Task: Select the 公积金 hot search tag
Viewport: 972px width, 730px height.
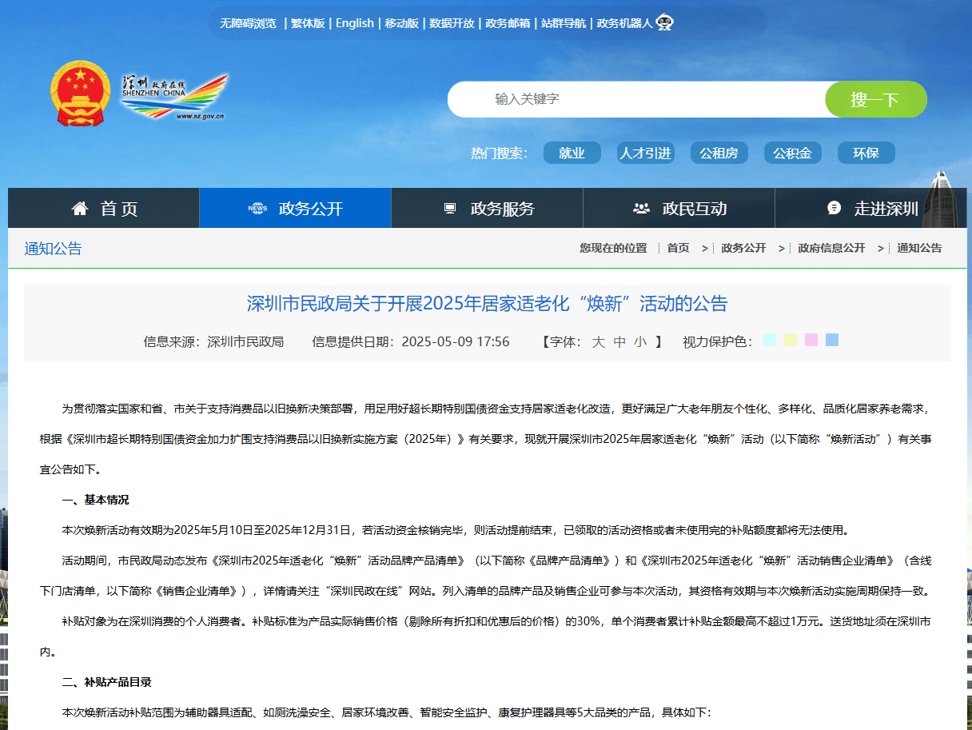Action: (792, 153)
